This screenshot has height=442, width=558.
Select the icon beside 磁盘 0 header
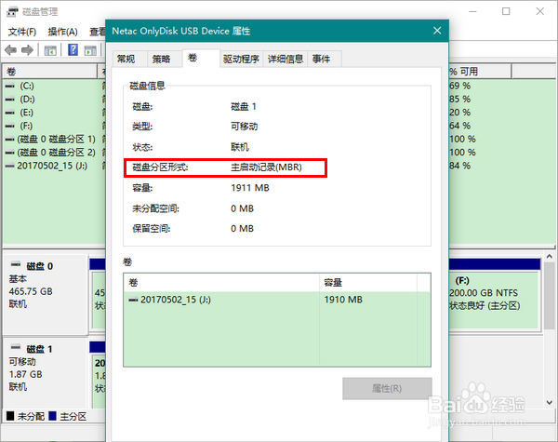tap(16, 264)
